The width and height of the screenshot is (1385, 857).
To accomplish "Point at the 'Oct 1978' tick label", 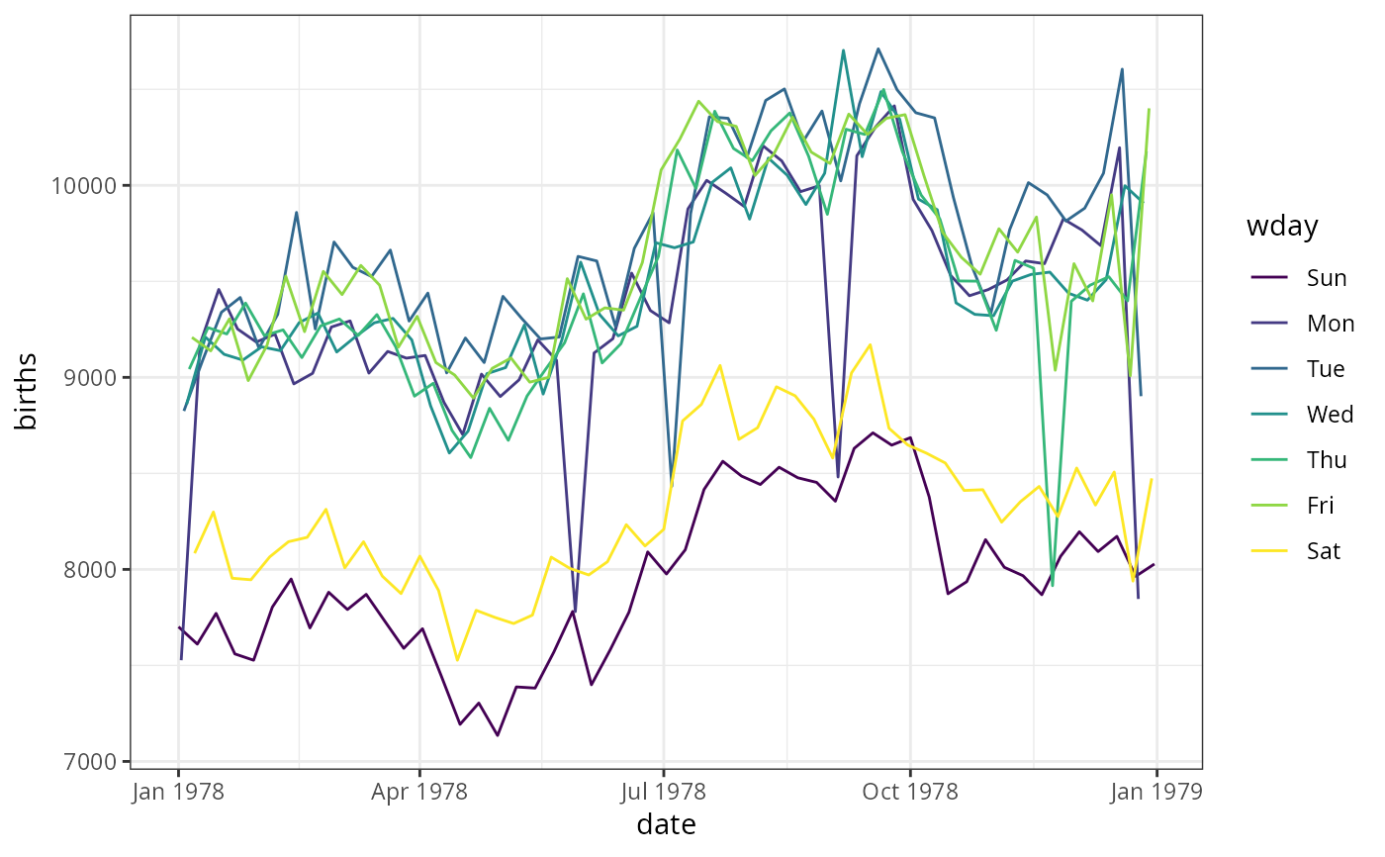I will 909,792.
